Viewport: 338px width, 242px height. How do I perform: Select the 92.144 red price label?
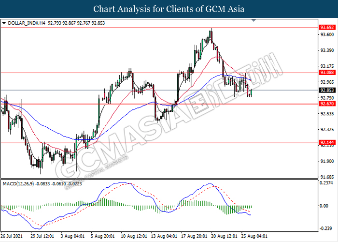pos(327,143)
